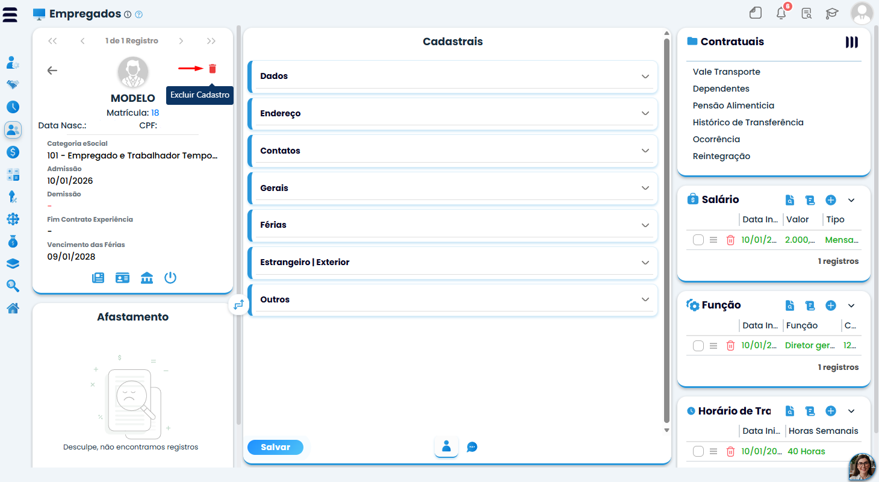Viewport: 879px width, 482px height.
Task: Go to next record arrow
Action: click(x=181, y=41)
